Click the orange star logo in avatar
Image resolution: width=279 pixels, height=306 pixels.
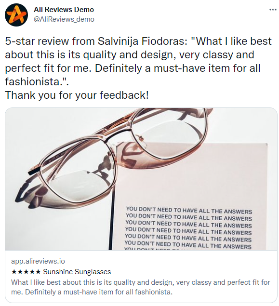[16, 15]
